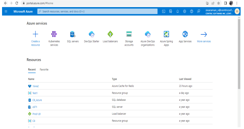The height and width of the screenshot is (129, 244).
Task: Click the Create a resource plus icon
Action: pyautogui.click(x=35, y=34)
